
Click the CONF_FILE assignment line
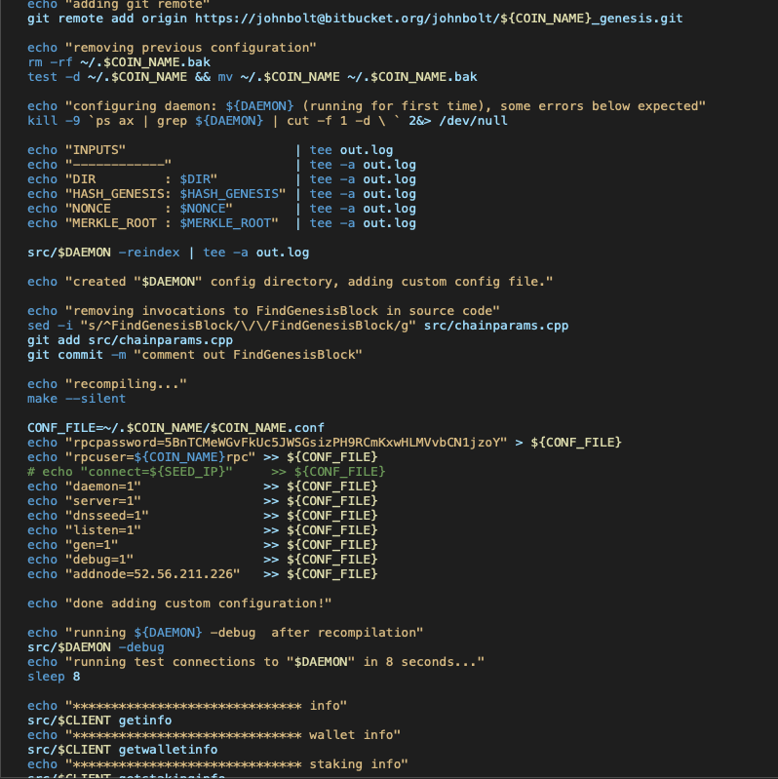175,428
